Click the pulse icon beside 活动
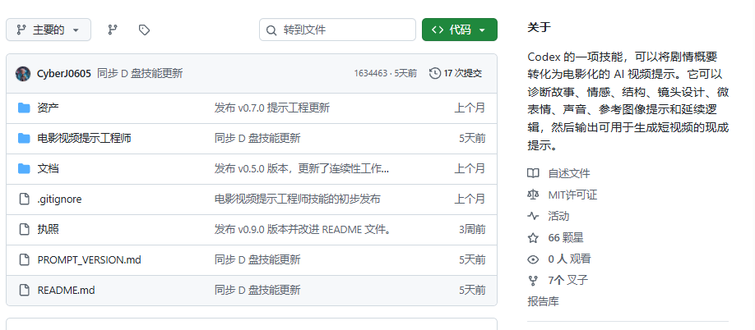The height and width of the screenshot is (330, 755). coord(533,216)
